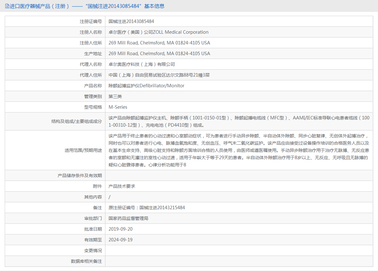
Task: Click the 生产地址 production address row label
Action: tap(92, 53)
